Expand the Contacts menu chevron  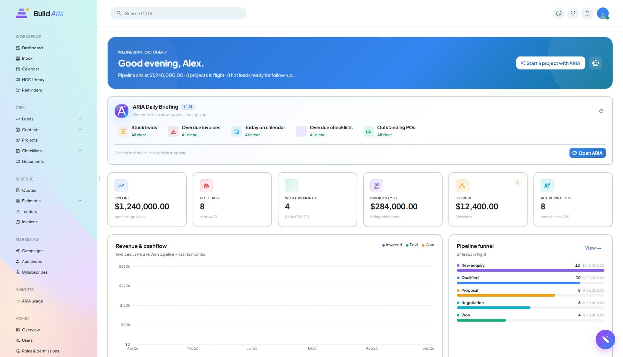[x=80, y=130]
